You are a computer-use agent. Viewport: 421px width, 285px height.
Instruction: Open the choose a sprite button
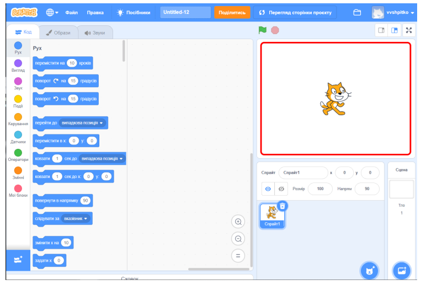coord(369,270)
